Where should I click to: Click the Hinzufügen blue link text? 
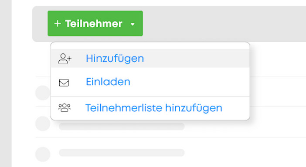coord(115,58)
